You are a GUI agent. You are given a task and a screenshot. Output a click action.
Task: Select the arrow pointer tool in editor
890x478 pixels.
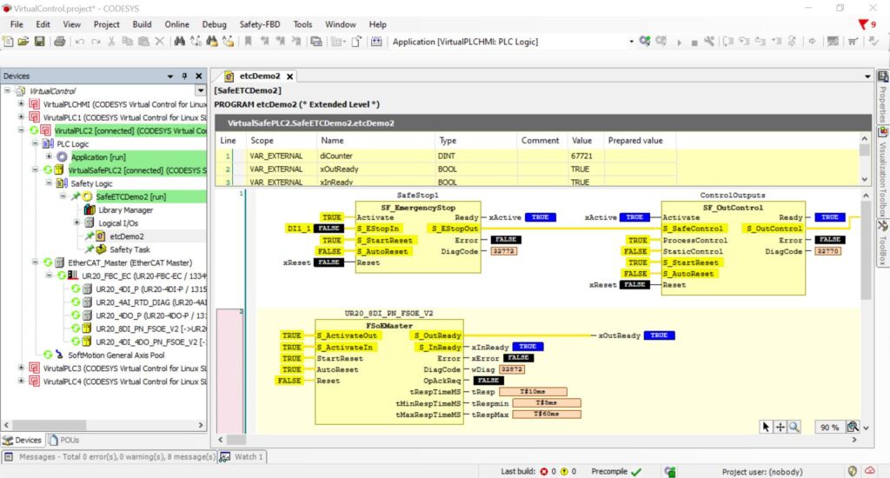pyautogui.click(x=766, y=427)
